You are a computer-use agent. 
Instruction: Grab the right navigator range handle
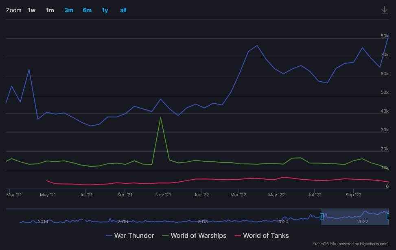coord(388,216)
